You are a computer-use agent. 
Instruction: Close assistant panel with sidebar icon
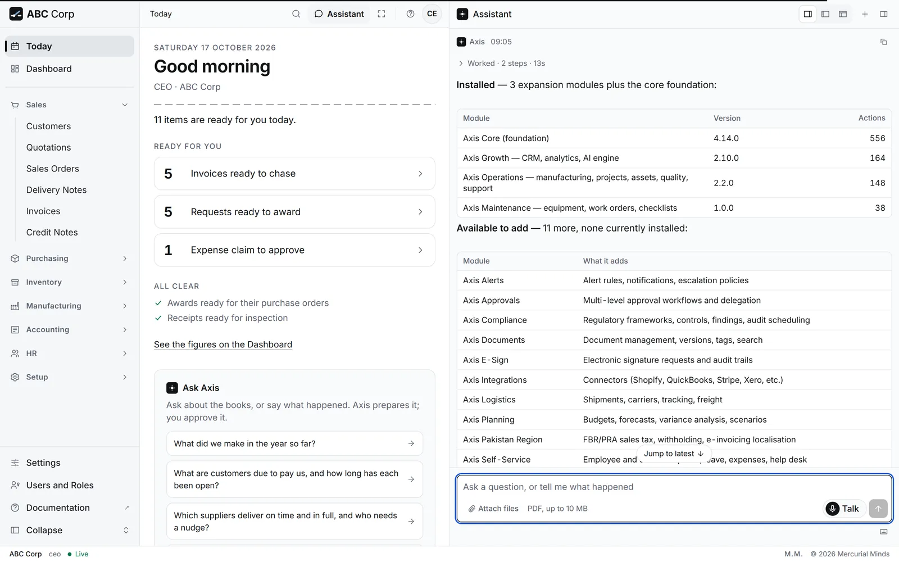tap(883, 14)
